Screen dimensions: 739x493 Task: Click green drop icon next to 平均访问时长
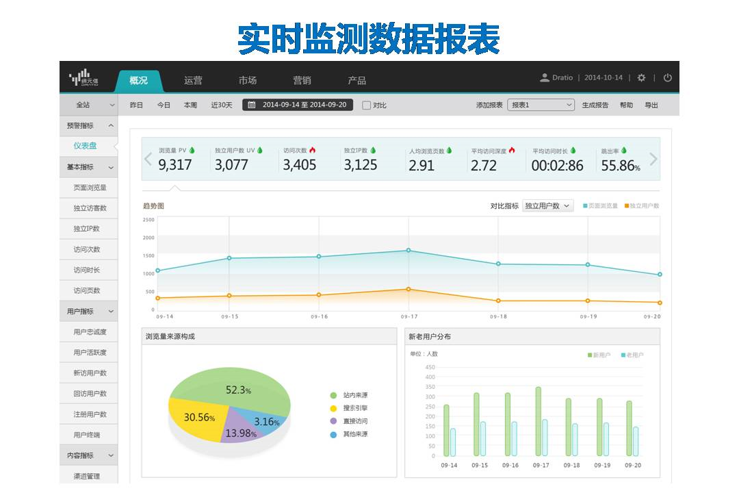(x=573, y=151)
